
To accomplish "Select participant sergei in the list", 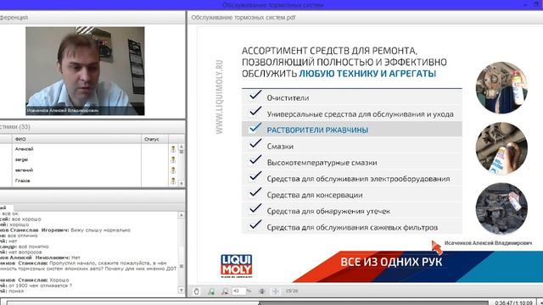I will 21,160.
